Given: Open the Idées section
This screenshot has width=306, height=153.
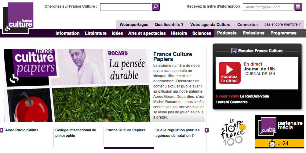Looking at the screenshot, I should (117, 33).
